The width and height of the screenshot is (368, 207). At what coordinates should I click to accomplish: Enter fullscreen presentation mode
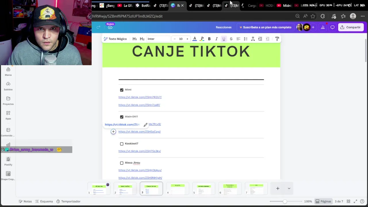click(355, 201)
